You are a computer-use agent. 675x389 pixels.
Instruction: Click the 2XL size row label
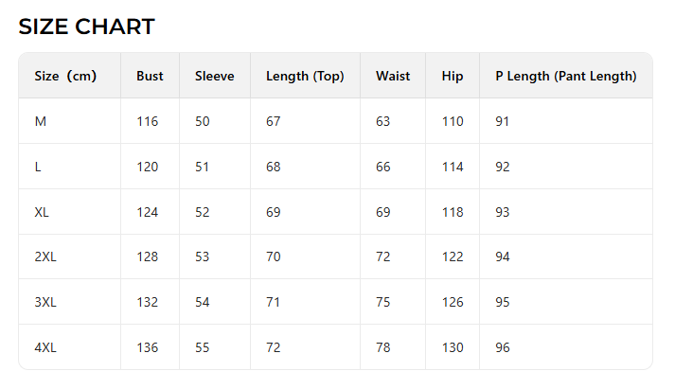[45, 257]
